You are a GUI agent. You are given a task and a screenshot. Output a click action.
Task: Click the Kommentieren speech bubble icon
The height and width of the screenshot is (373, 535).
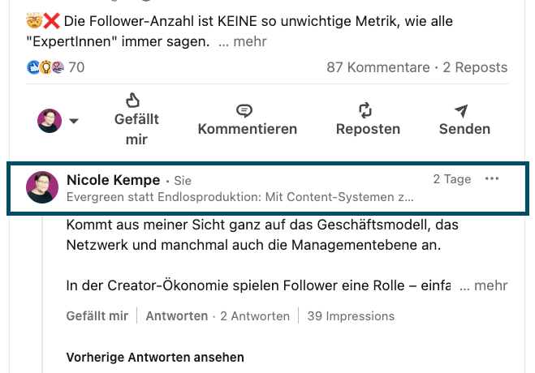[x=244, y=110]
